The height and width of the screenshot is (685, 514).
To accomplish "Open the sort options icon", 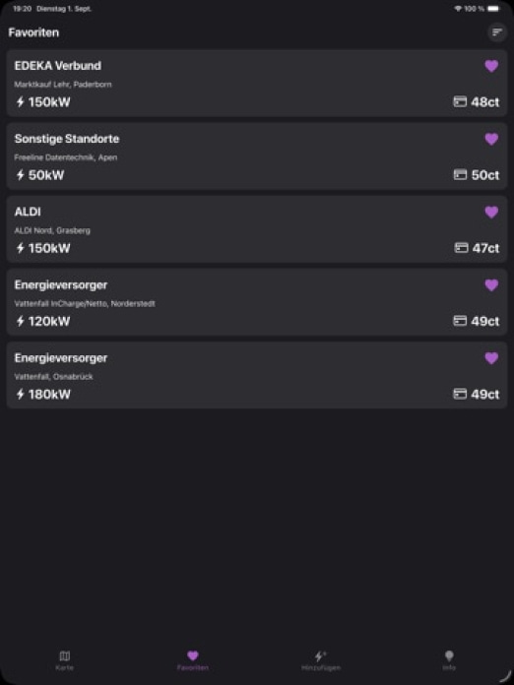I will point(497,32).
